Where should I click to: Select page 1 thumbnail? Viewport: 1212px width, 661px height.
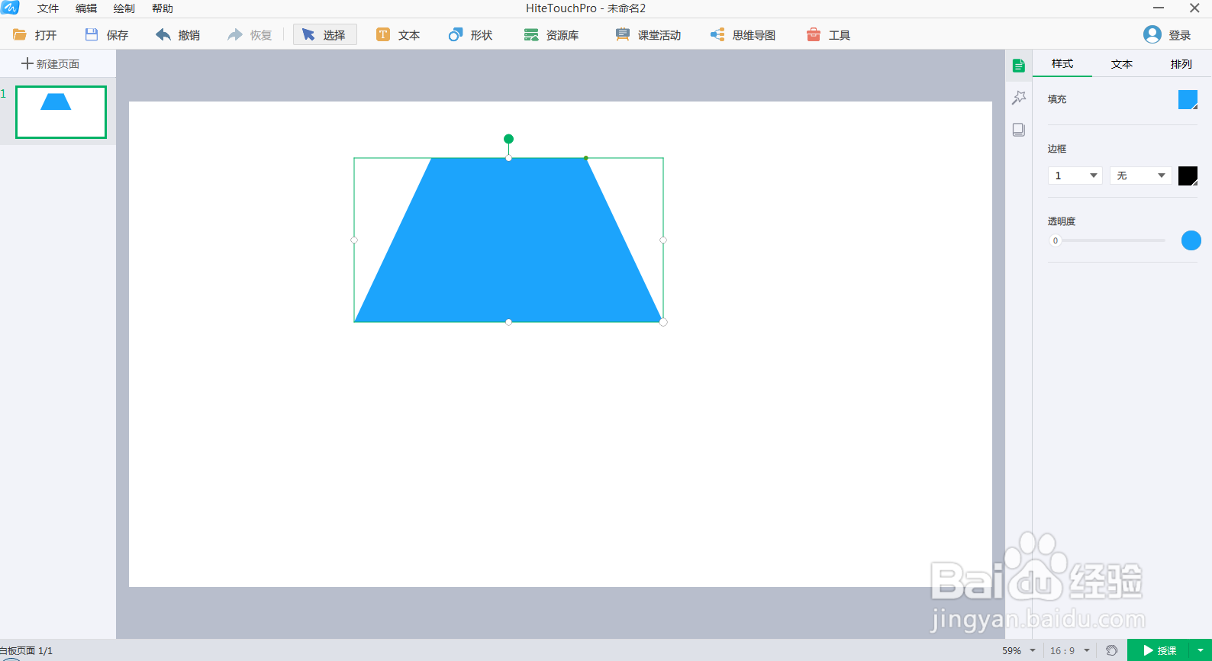coord(61,112)
